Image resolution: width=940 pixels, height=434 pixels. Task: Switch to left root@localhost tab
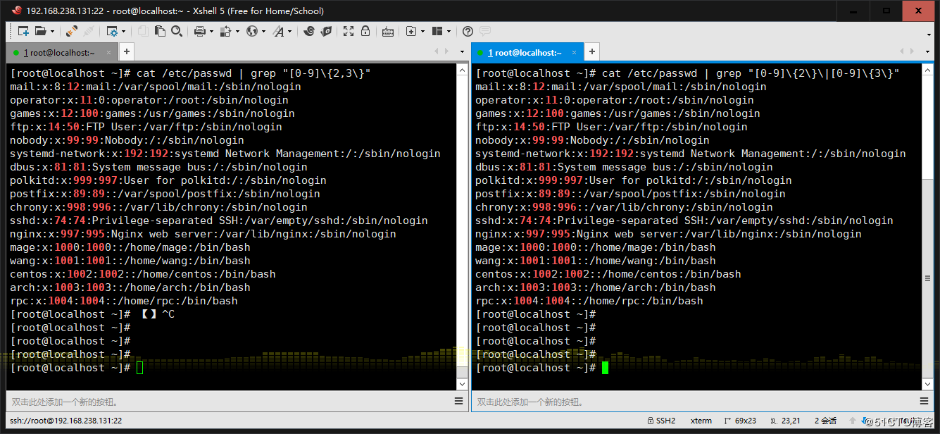point(60,52)
